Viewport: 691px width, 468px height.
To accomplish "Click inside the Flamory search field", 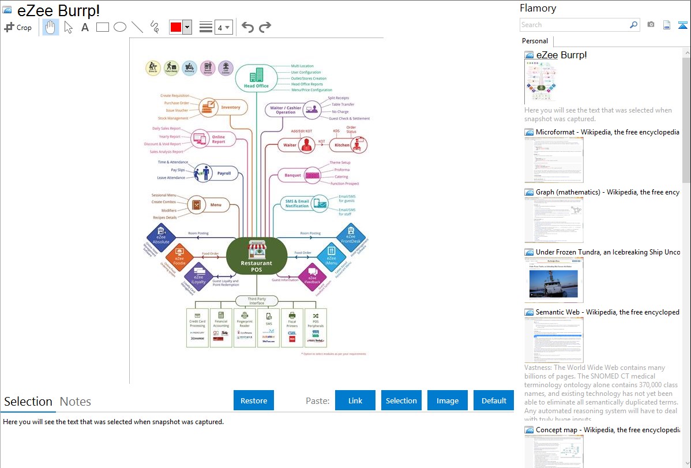I will tap(574, 25).
